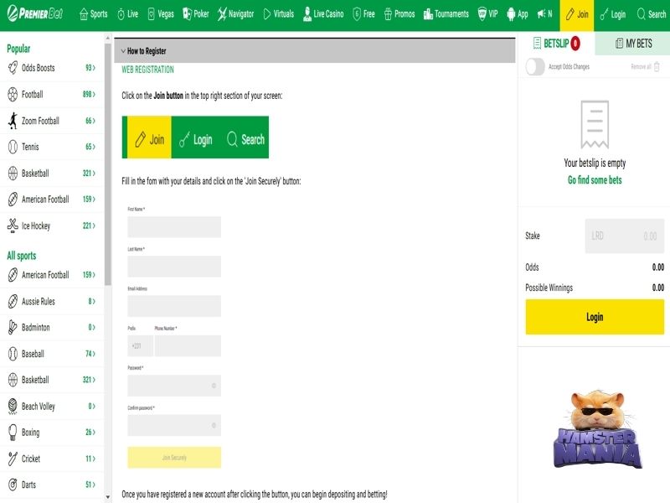The height and width of the screenshot is (503, 670).
Task: Click the Email Address field
Action: [x=174, y=306]
